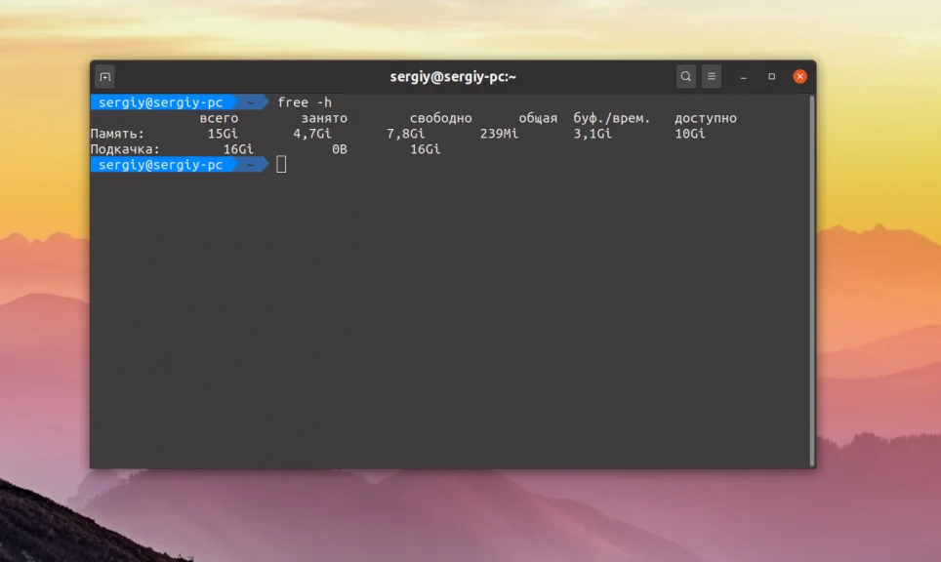Click the swap used value 0B
The image size is (941, 562).
[340, 149]
